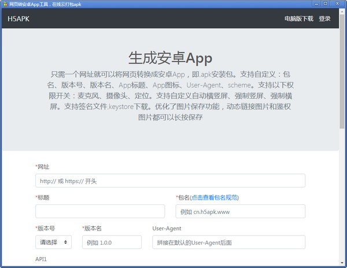
Task: Go to the 登录 login page
Action: 324,19
